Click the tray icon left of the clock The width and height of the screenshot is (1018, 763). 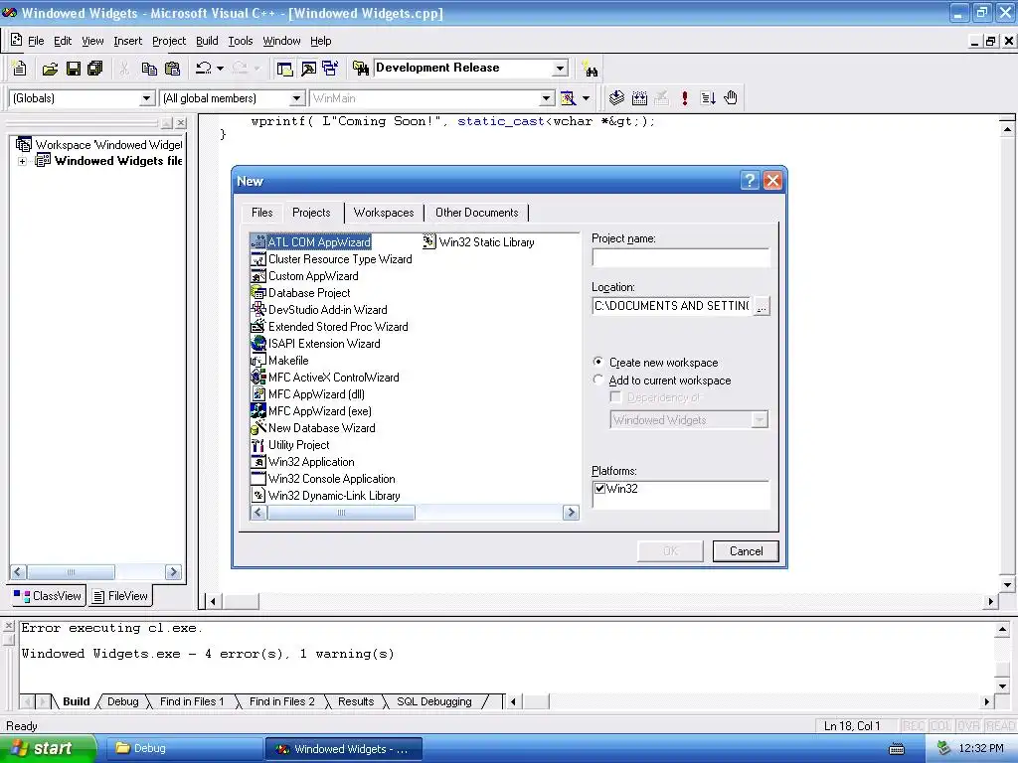pyautogui.click(x=944, y=748)
